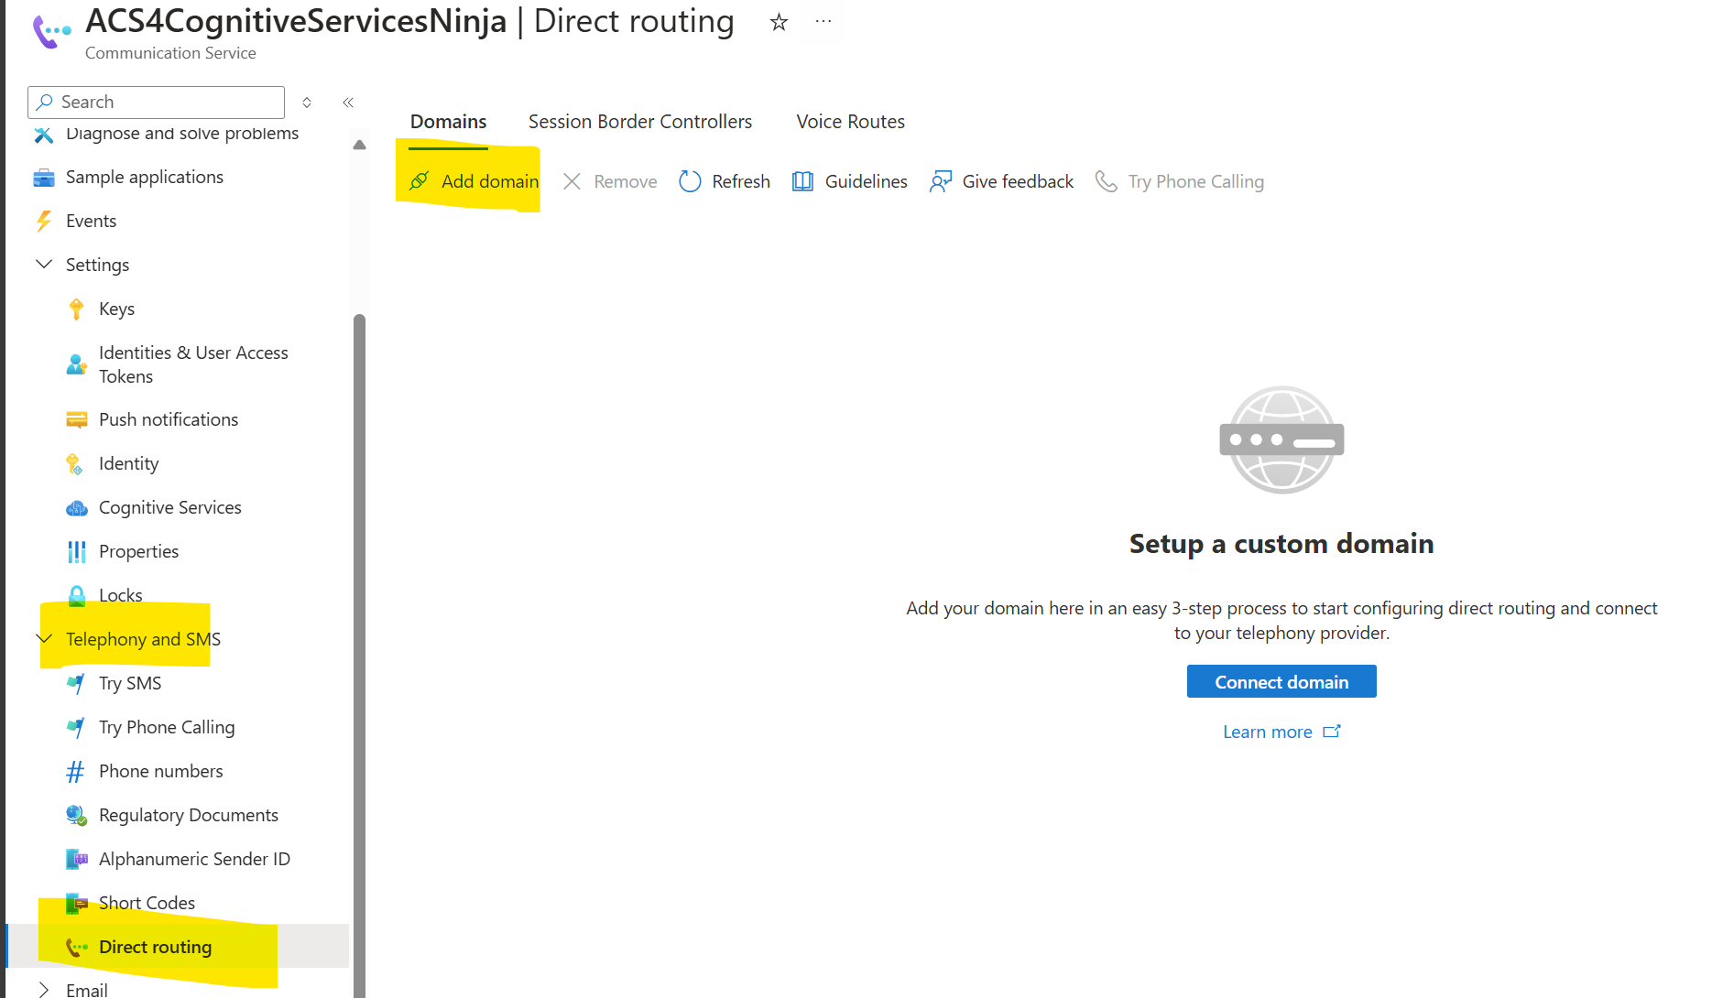Image resolution: width=1712 pixels, height=998 pixels.
Task: Click the Give feedback toolbar button
Action: (1001, 182)
